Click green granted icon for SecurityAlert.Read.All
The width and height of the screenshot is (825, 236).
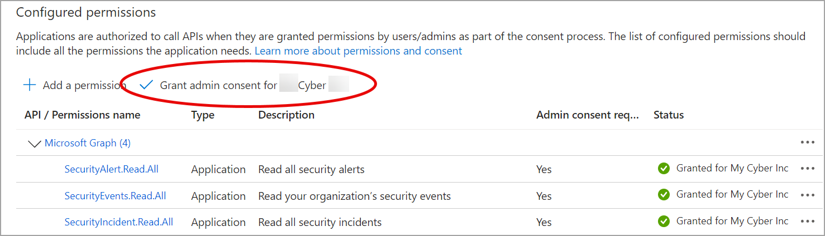pyautogui.click(x=664, y=169)
